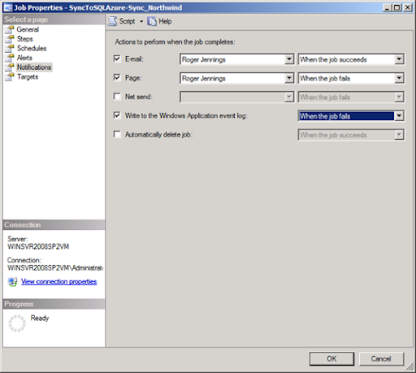Uncheck the E-mail notification checkbox
Image resolution: width=416 pixels, height=373 pixels.
[x=117, y=59]
